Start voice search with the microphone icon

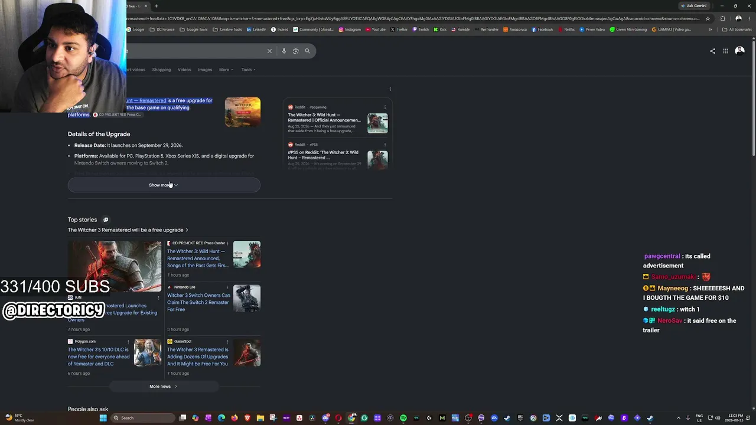tap(284, 51)
